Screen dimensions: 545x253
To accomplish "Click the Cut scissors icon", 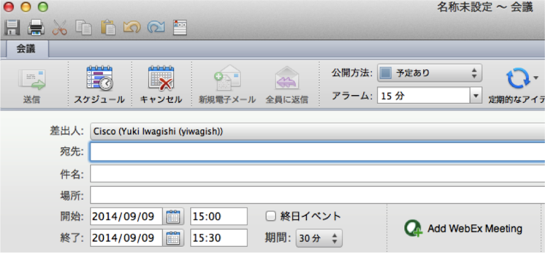I will pyautogui.click(x=60, y=27).
